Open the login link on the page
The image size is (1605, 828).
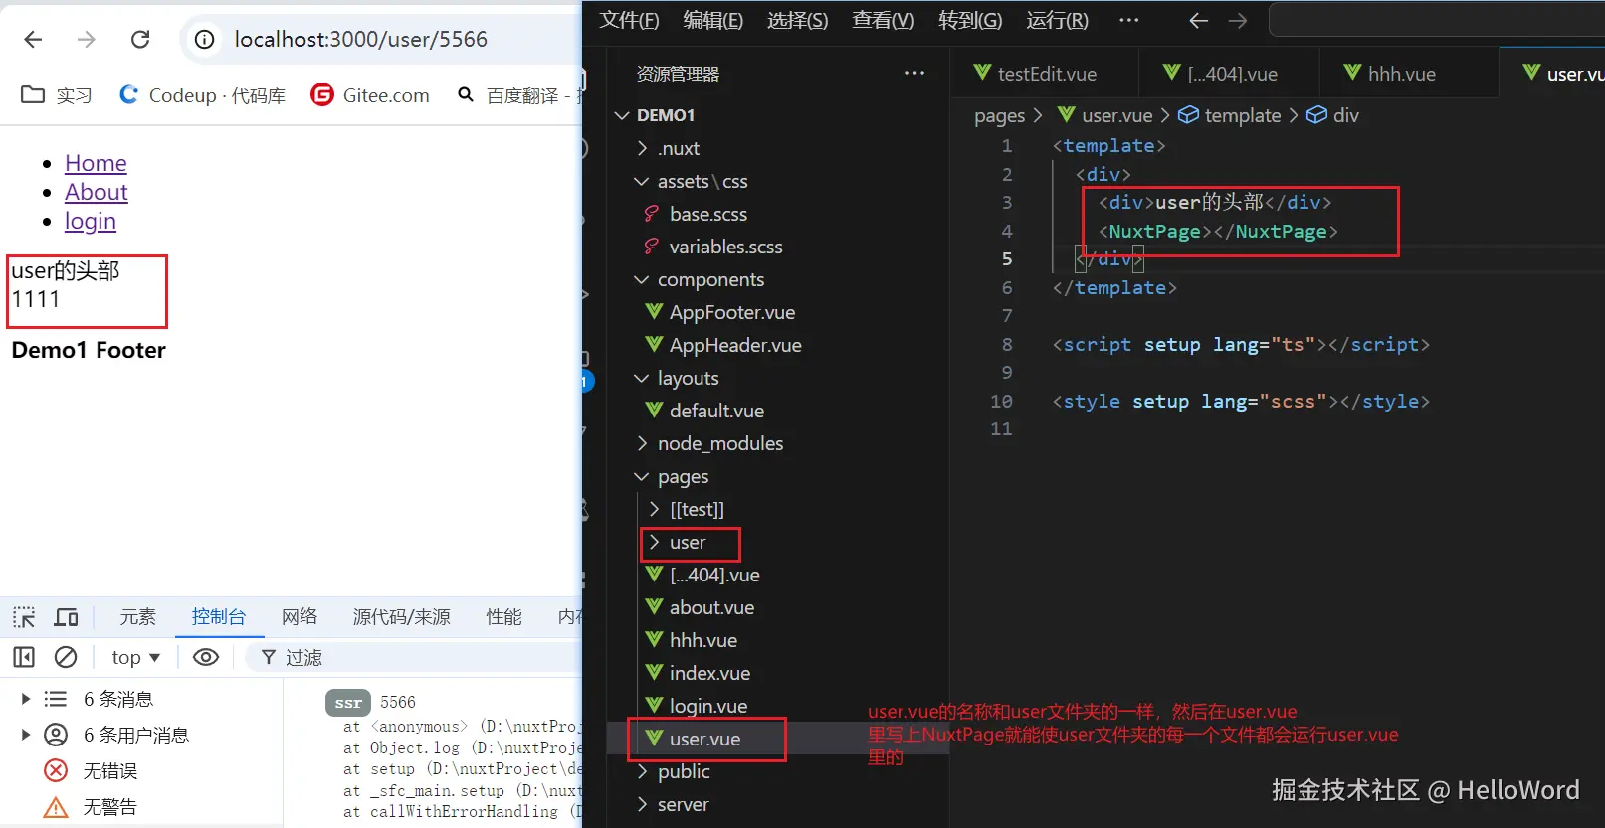91,221
